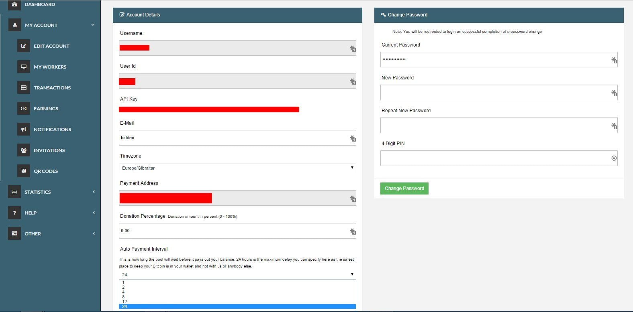Click the Statistics chart icon

coord(14,192)
